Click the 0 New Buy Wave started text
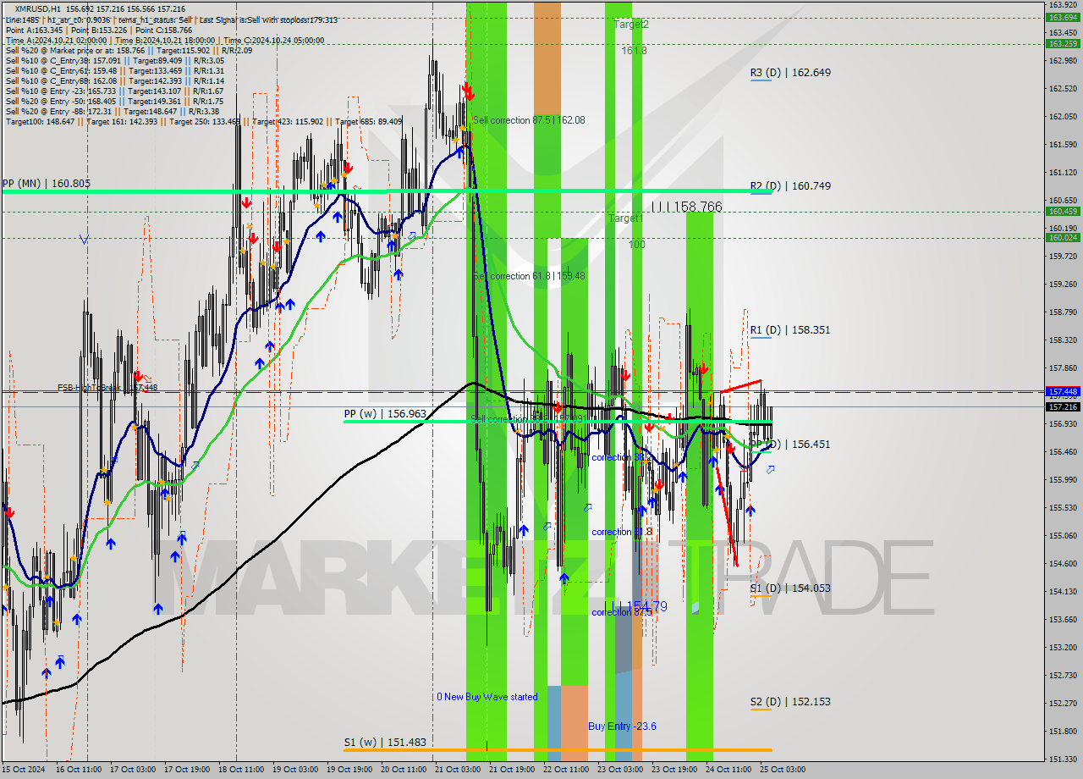 pos(487,697)
